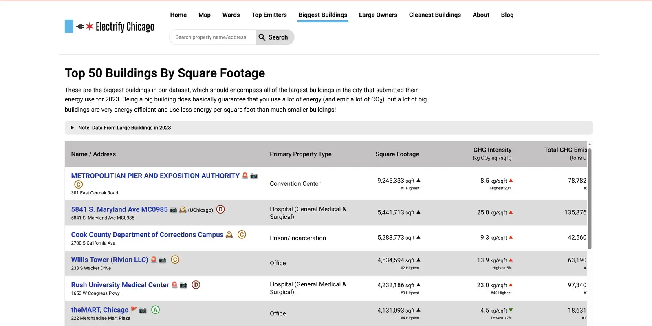
Task: Open the Willis Tower (Rivion LLC) link
Action: point(110,260)
